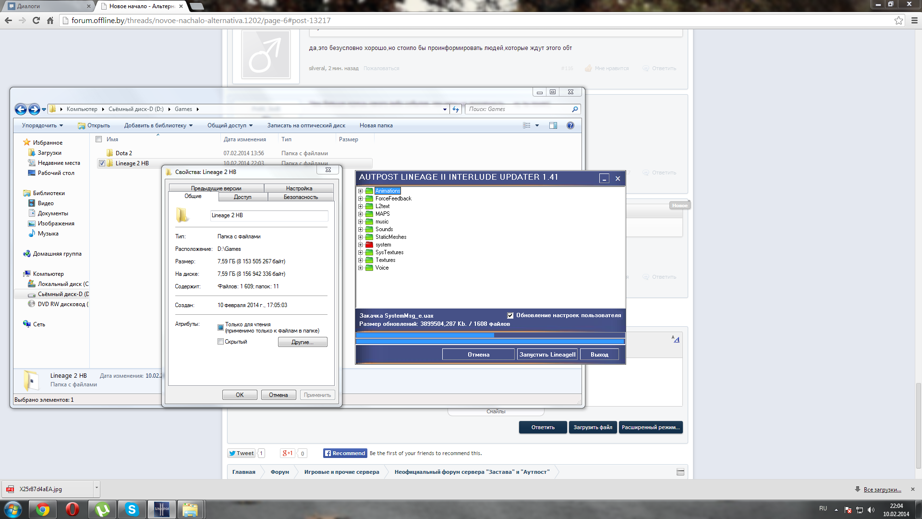Toggle the select-all checkbox in name header
The height and width of the screenshot is (519, 922).
pyautogui.click(x=98, y=139)
